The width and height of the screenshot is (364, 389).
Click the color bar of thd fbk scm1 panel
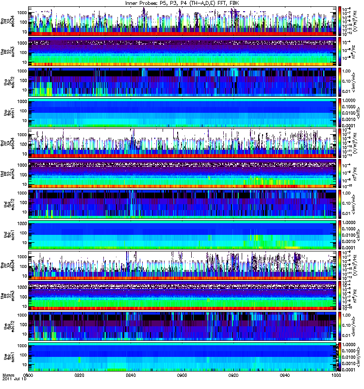pyautogui.click(x=340, y=235)
